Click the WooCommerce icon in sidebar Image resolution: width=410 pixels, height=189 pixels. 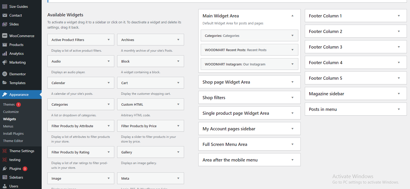coord(5,36)
